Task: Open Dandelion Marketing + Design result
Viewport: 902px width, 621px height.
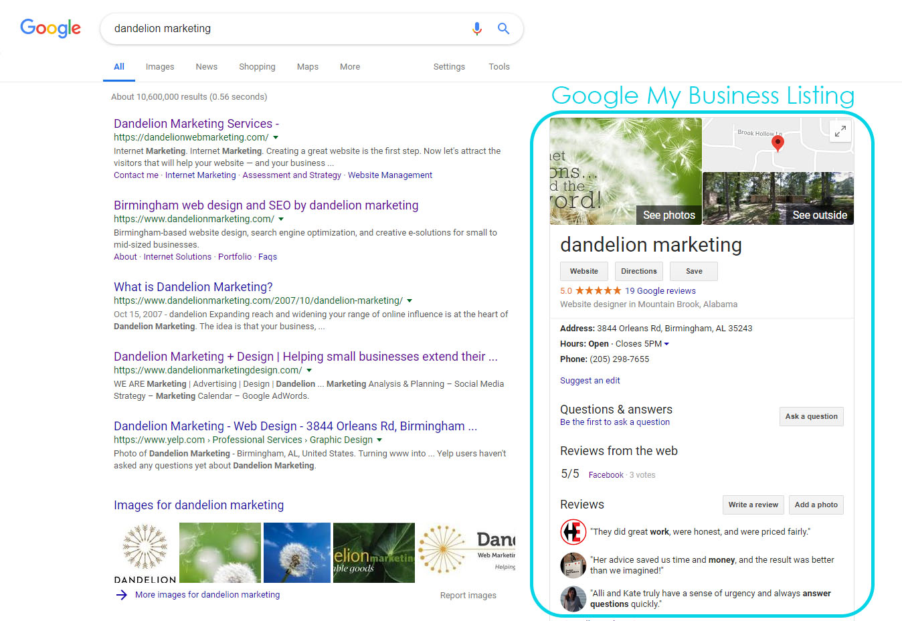Action: [x=306, y=357]
